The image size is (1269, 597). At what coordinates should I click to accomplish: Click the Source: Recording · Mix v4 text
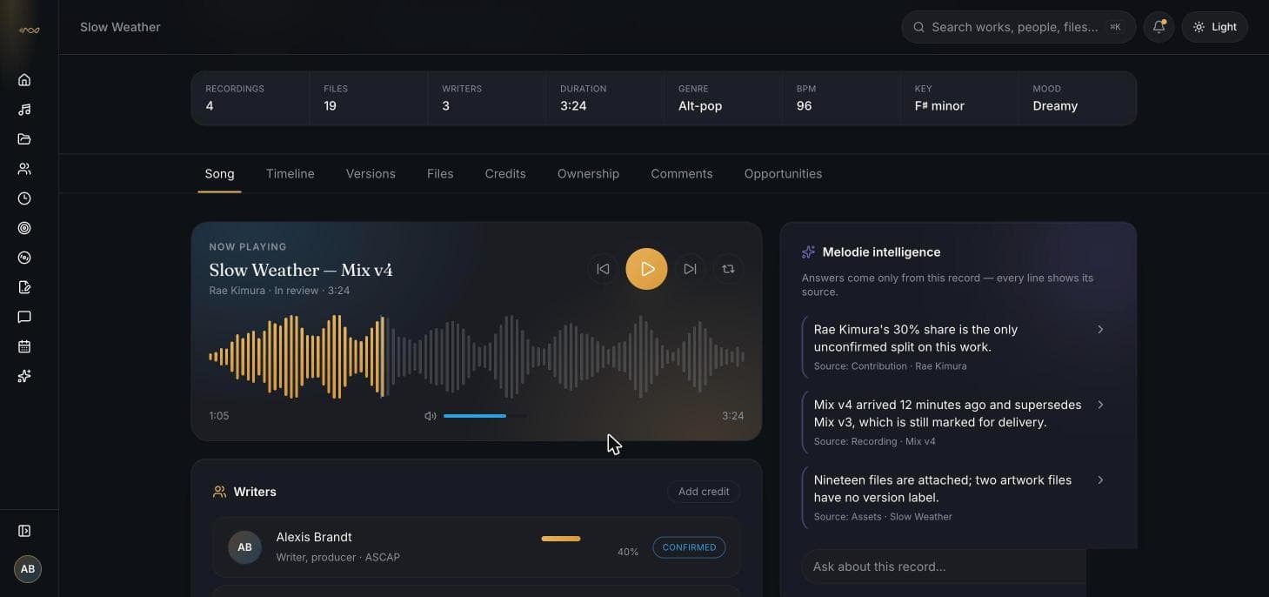click(874, 441)
